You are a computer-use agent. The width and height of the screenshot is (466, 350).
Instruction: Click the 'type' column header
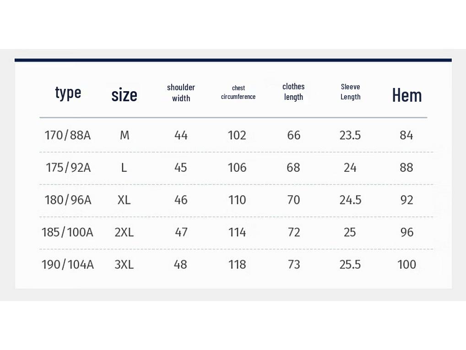point(68,93)
